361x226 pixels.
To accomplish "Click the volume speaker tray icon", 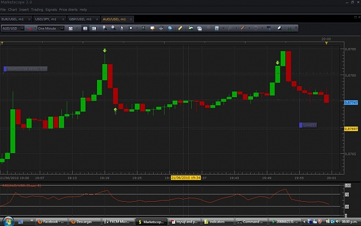I will pos(338,221).
